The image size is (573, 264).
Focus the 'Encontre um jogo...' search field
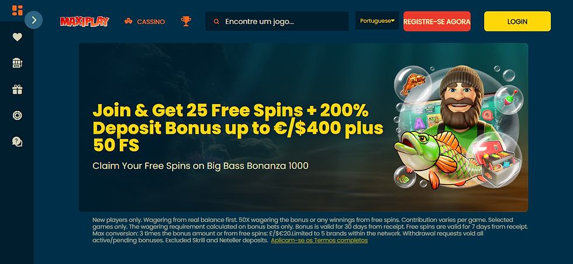[277, 21]
